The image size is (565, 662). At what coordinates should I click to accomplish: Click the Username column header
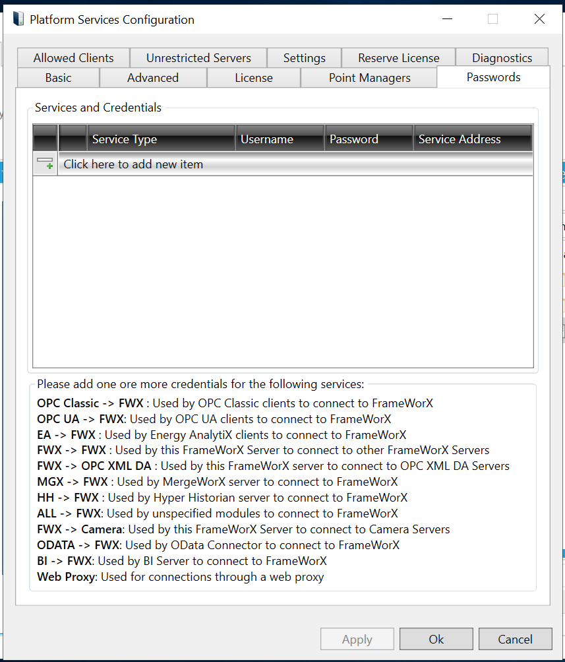click(x=280, y=139)
